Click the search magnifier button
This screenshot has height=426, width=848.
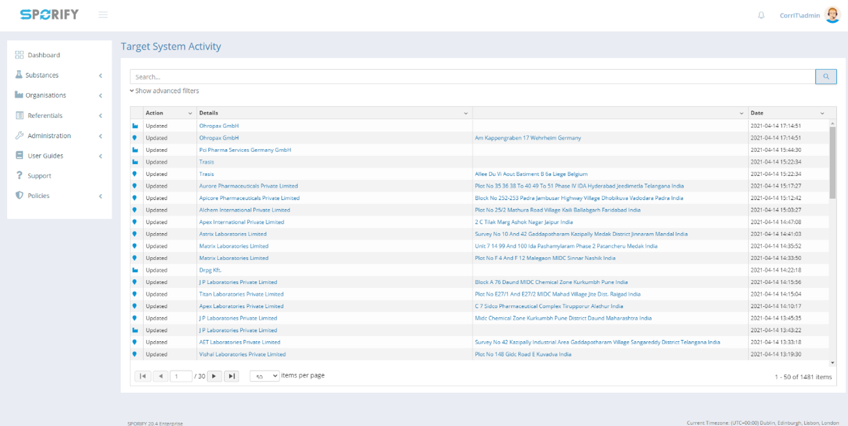coord(826,77)
